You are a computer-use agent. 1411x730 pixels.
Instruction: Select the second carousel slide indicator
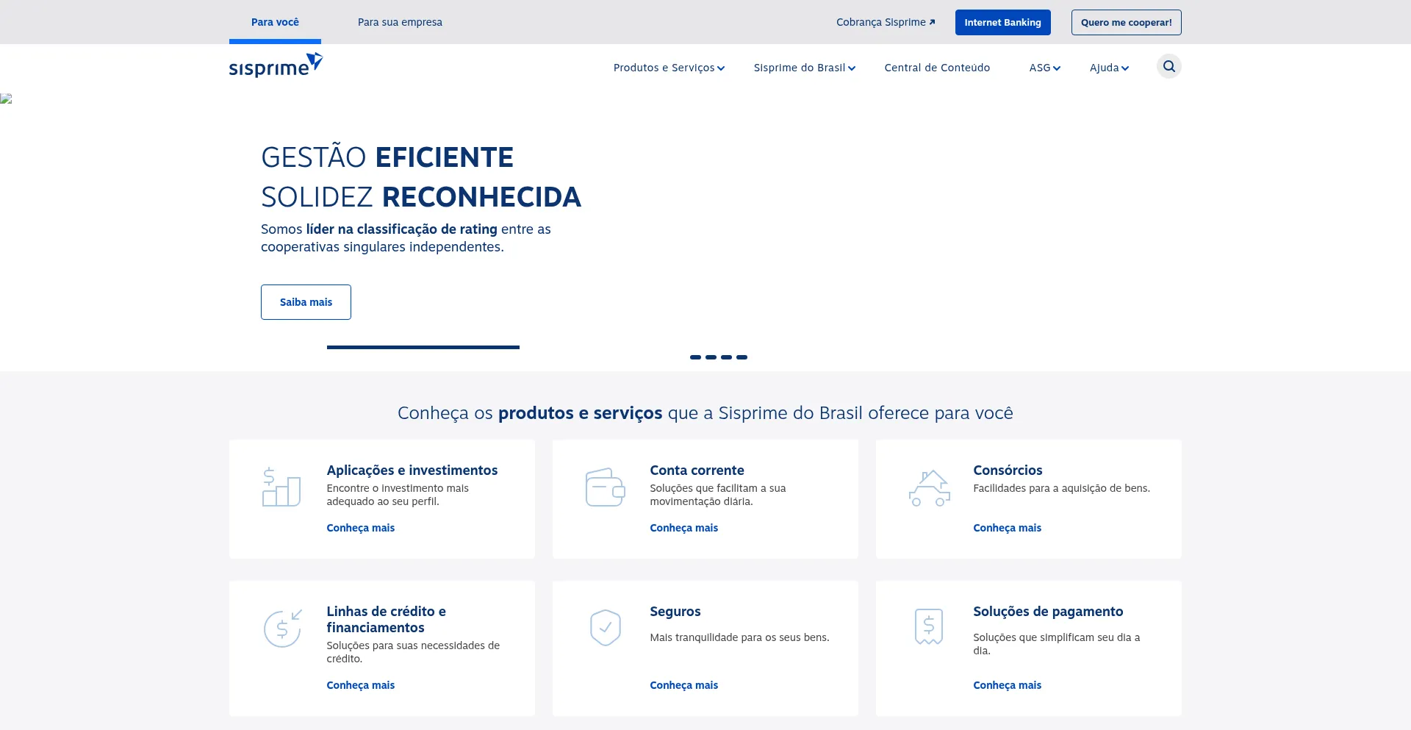tap(711, 357)
